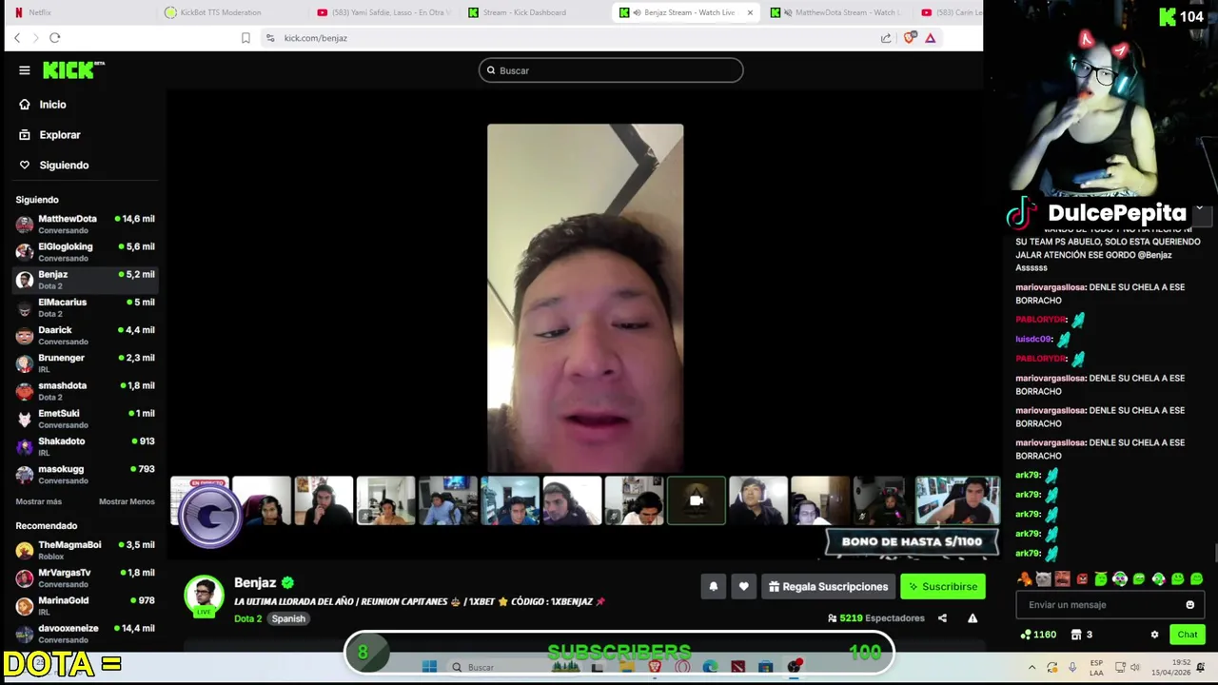
Task: Insert the angry red emote into chat
Action: click(x=1082, y=579)
